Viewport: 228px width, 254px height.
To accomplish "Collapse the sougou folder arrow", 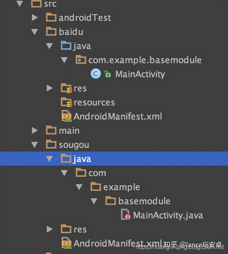I will click(35, 145).
